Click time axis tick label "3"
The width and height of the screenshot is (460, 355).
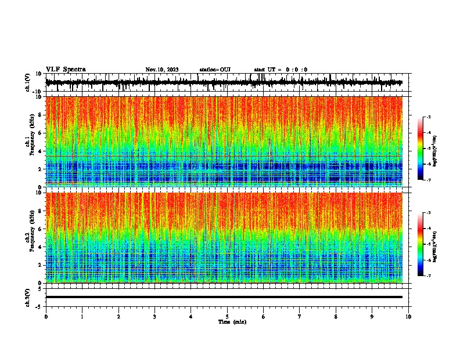pos(154,317)
